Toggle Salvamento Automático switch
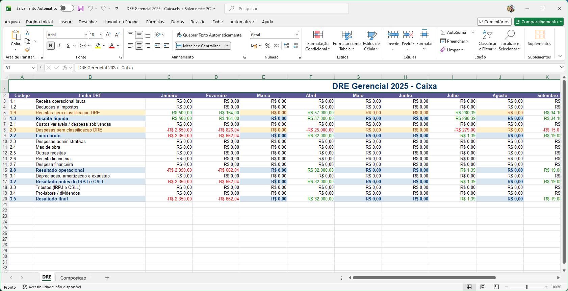This screenshot has height=291, width=568. pos(67,8)
